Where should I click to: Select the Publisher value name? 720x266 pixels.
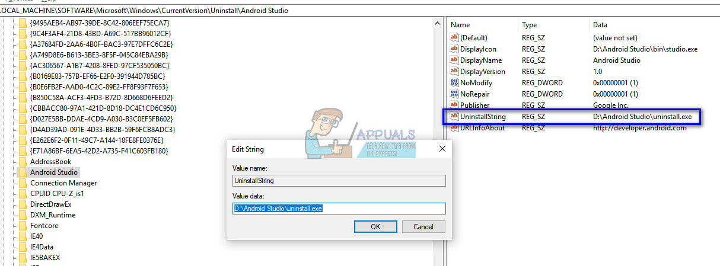tap(476, 105)
